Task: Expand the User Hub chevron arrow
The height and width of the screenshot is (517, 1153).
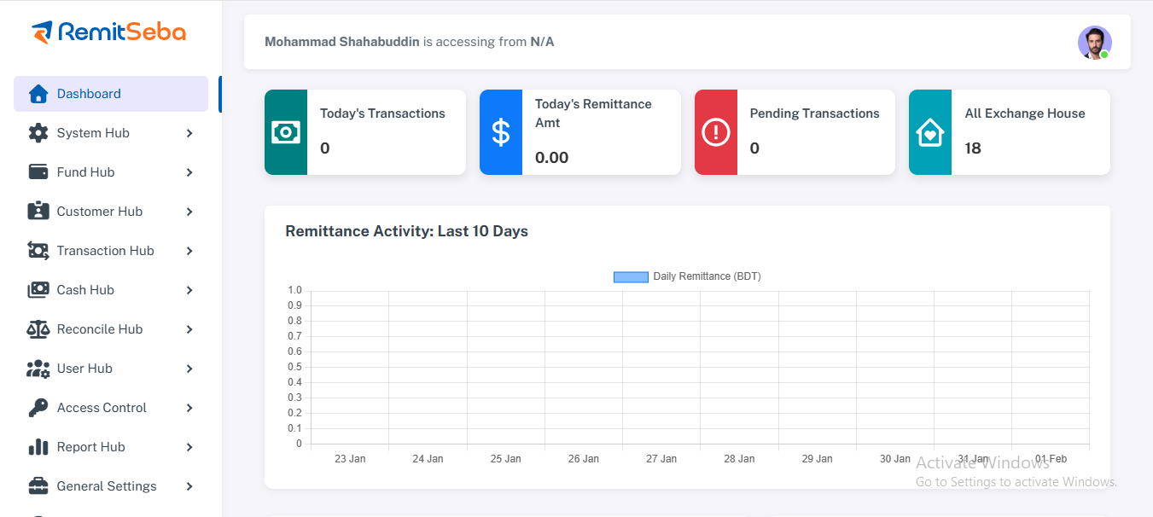Action: point(189,369)
